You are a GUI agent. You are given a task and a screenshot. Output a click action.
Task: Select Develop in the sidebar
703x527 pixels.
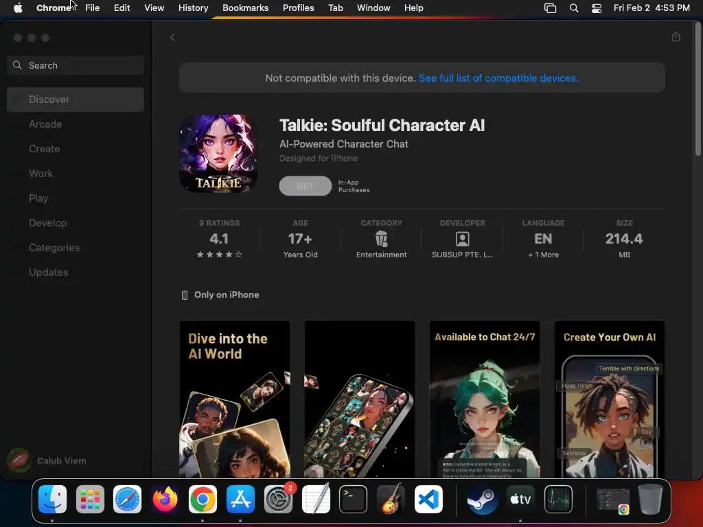pyautogui.click(x=76, y=223)
